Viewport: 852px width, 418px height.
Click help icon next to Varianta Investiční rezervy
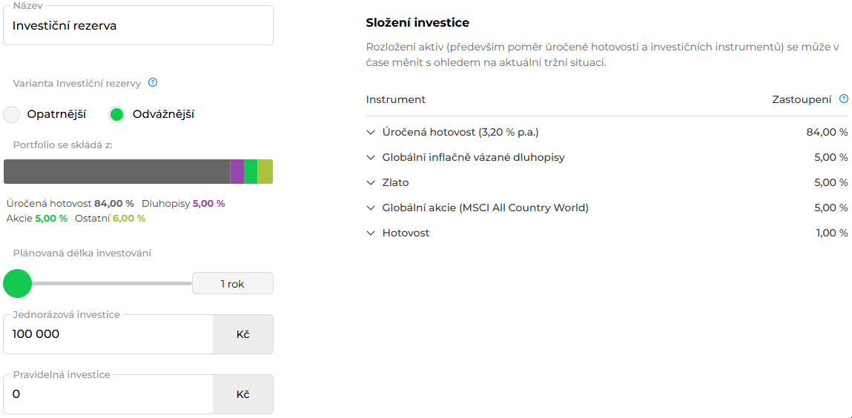153,83
